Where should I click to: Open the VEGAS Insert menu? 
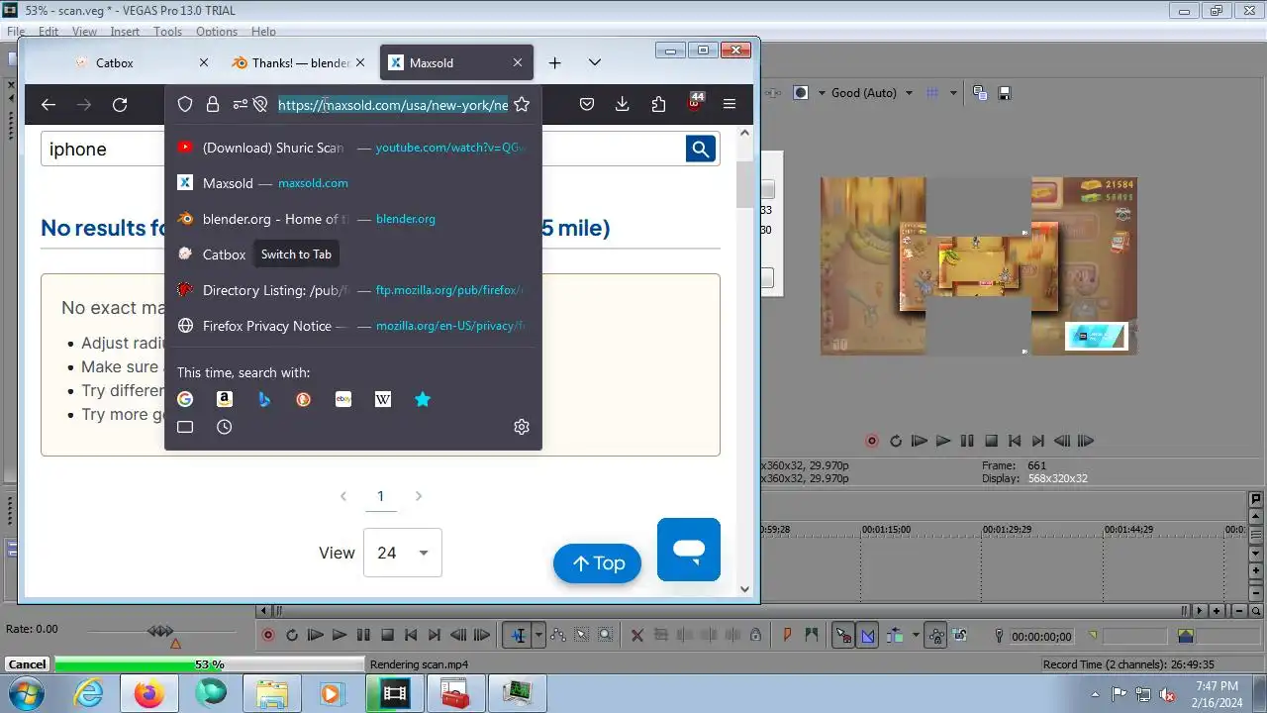point(125,32)
